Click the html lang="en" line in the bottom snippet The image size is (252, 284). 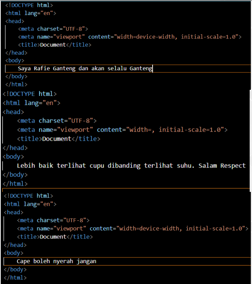coord(30,204)
